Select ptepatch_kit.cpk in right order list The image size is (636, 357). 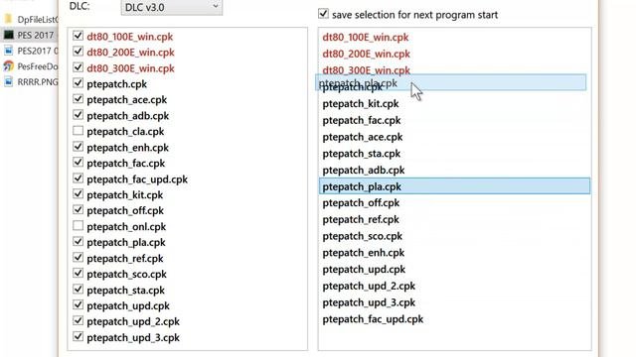point(361,103)
